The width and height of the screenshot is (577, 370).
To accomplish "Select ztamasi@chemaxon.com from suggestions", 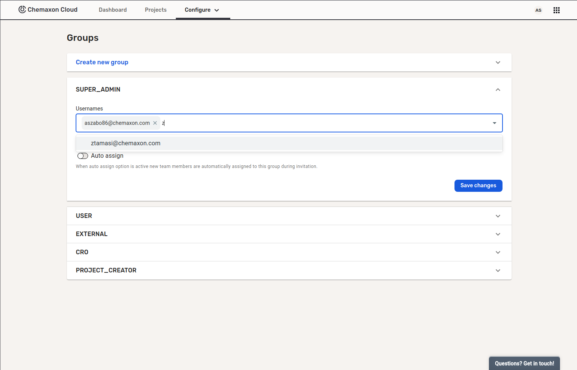I will (x=126, y=143).
